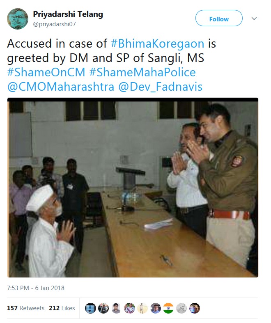The height and width of the screenshot is (323, 271).
Task: Visit the @CMOMaharashtra mention
Action: (61, 87)
